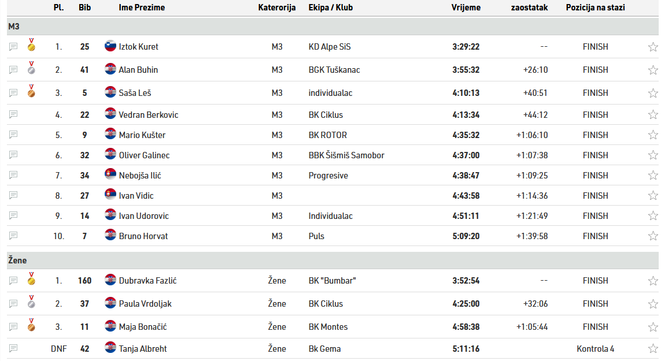Sort results by Vrijeme column
Image resolution: width=661 pixels, height=361 pixels.
tap(466, 8)
